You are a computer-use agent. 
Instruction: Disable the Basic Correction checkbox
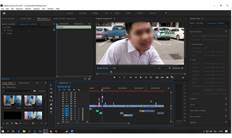click(x=226, y=31)
